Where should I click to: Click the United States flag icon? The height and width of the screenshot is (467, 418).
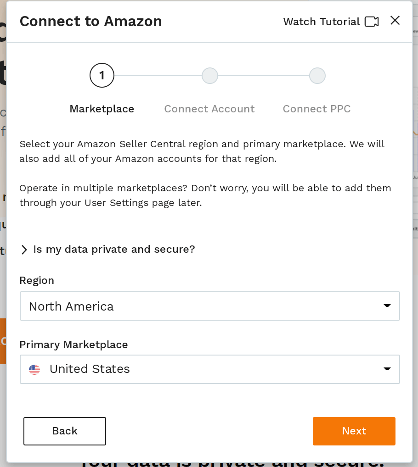(x=34, y=369)
